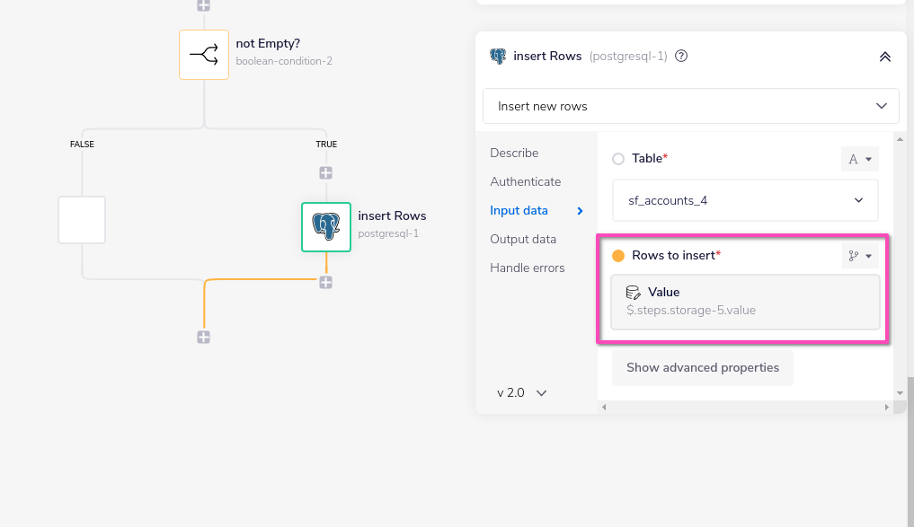Screen dimensions: 914x527
Task: Click the data mapper icon beside Rows to insert
Action: click(x=859, y=255)
